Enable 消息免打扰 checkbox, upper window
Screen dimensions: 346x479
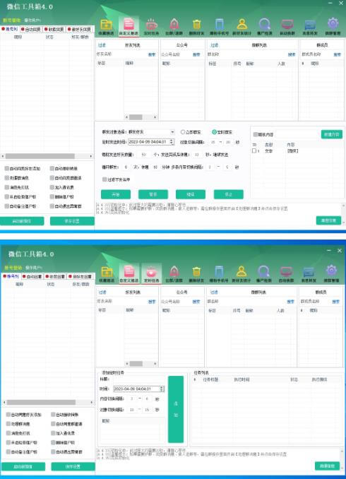point(6,187)
